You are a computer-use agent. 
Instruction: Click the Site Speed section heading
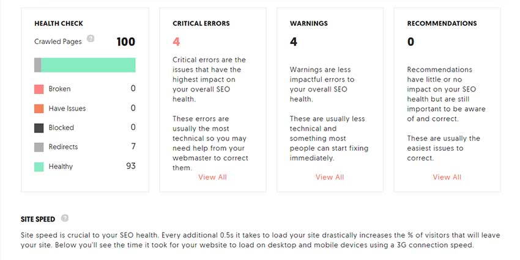(38, 219)
